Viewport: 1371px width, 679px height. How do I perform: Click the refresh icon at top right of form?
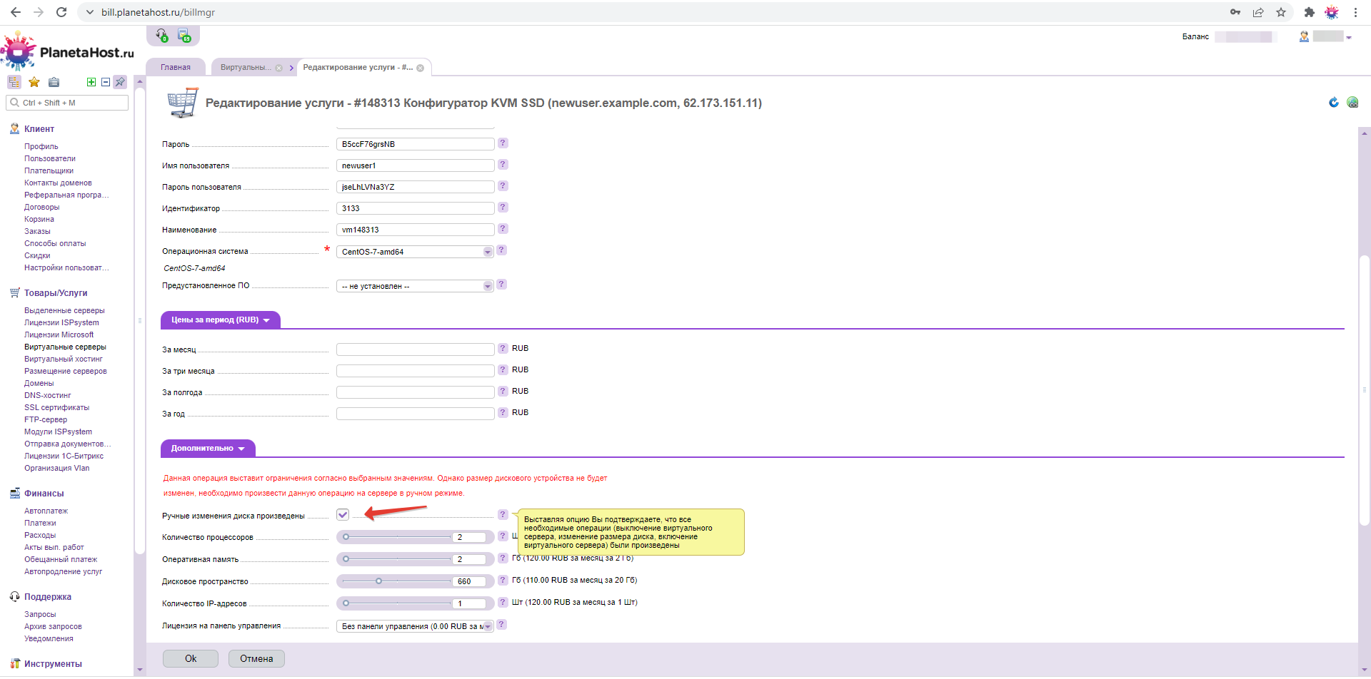[1333, 103]
